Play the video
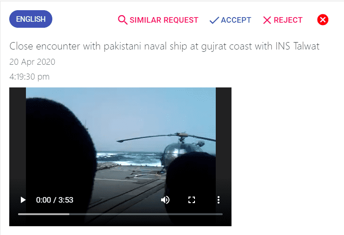344x235 pixels. click(23, 200)
